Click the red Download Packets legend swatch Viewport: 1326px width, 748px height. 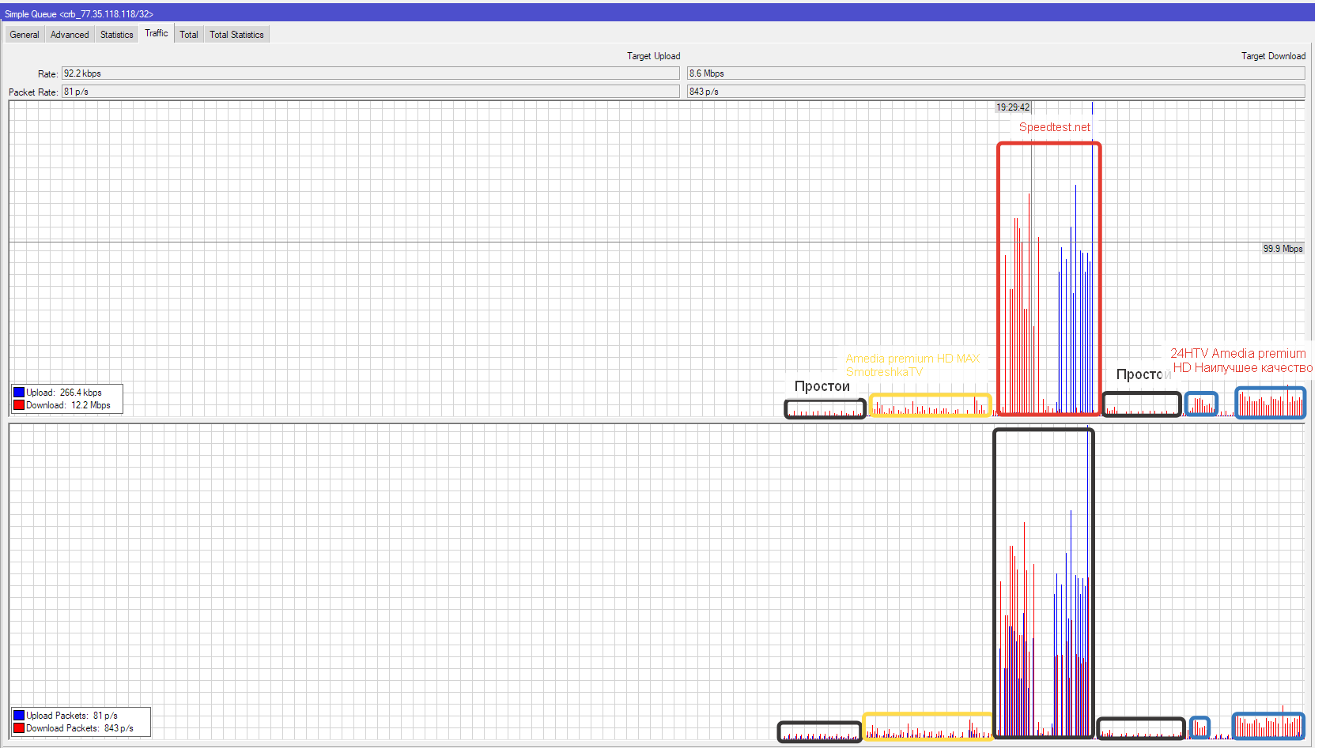click(19, 728)
